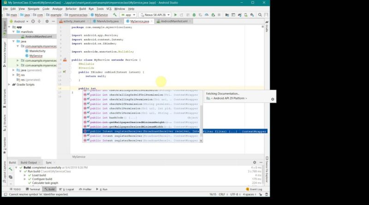Screen dimensions: 369x205
Task: Collapse the manifests folder
Action: [14, 32]
